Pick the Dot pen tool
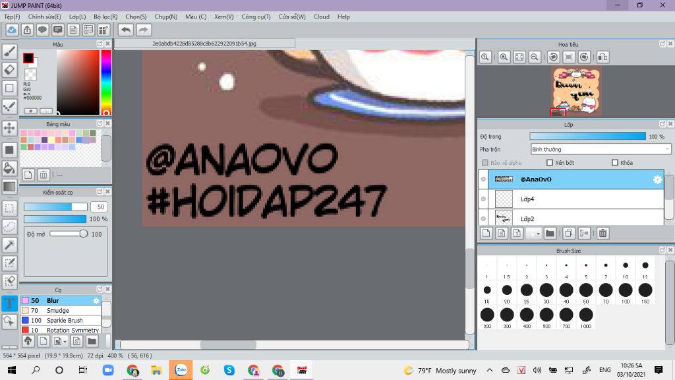 [9, 106]
